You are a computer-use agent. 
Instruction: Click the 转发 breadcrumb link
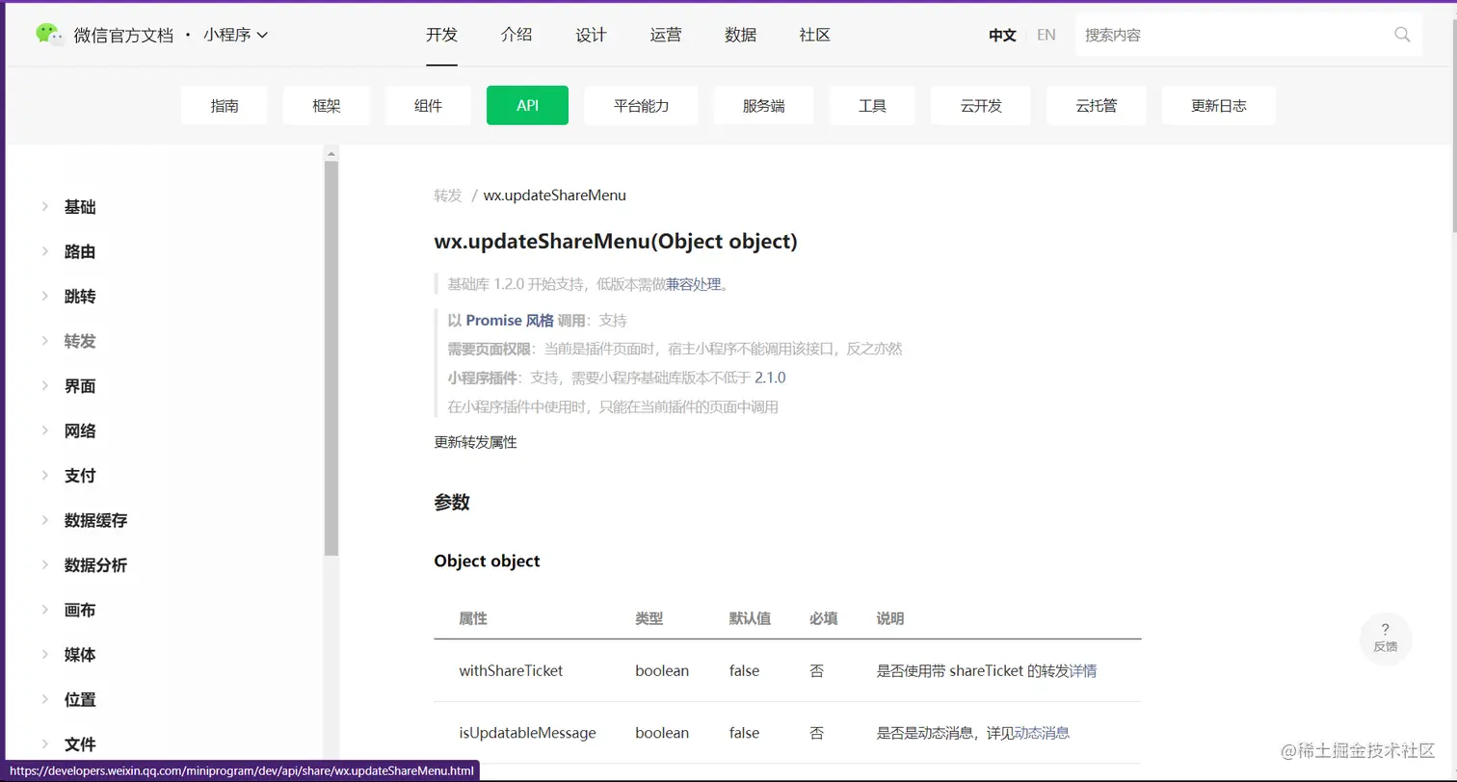(x=448, y=195)
